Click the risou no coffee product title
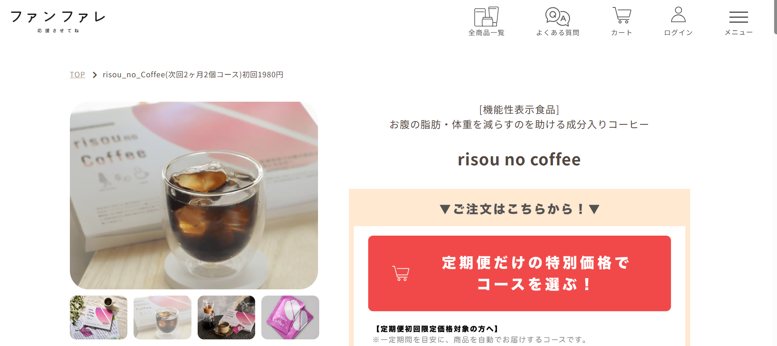This screenshot has width=777, height=346. [x=519, y=159]
